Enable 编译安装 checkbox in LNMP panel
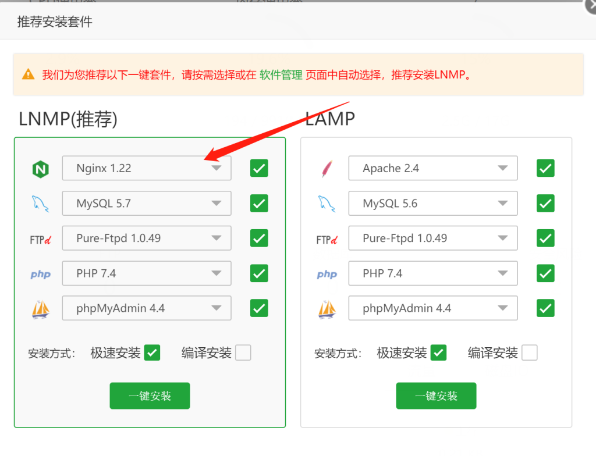Image resolution: width=596 pixels, height=456 pixels. point(243,352)
